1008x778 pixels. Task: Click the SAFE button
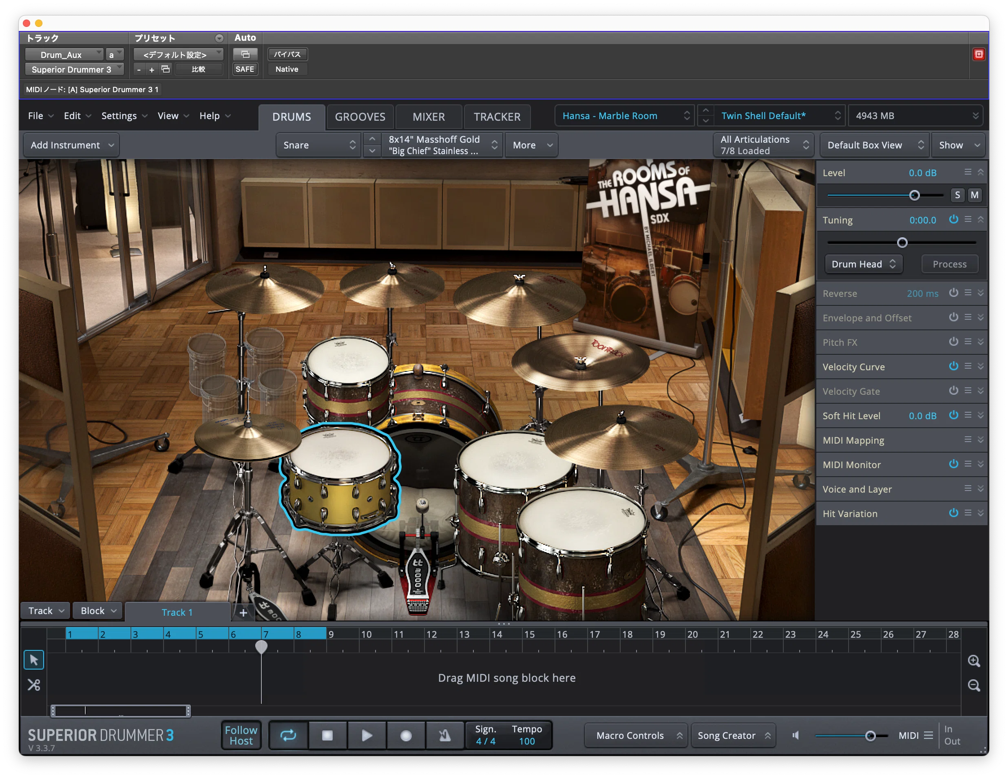click(x=245, y=69)
